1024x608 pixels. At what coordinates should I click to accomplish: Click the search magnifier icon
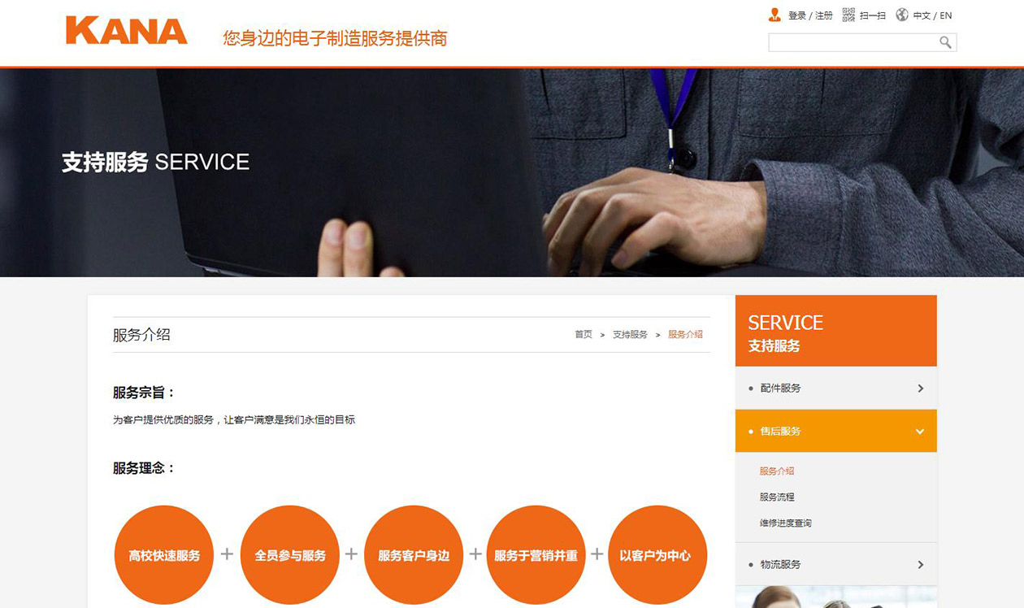(x=945, y=42)
